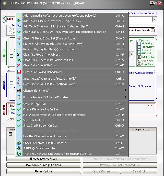Toggle Stay On Top Of All checkmark
Image resolution: width=164 pixels, height=176 pixels.
click(19, 104)
